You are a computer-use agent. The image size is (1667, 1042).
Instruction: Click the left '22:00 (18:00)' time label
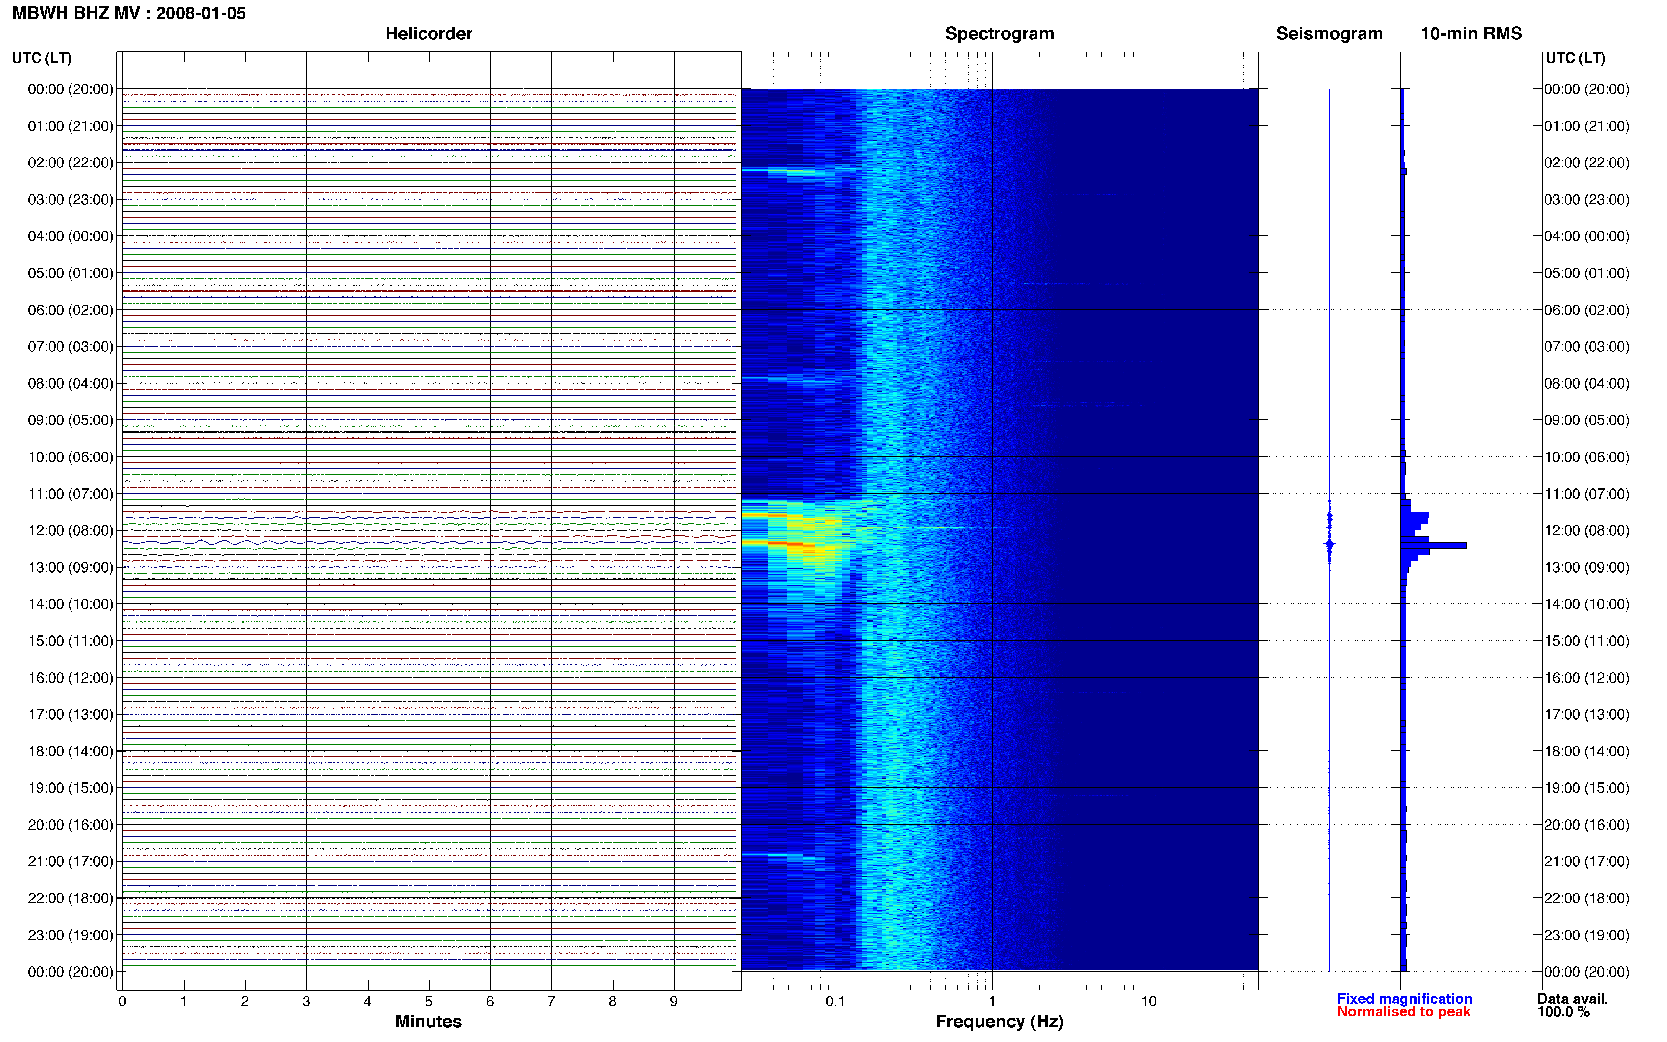(70, 898)
